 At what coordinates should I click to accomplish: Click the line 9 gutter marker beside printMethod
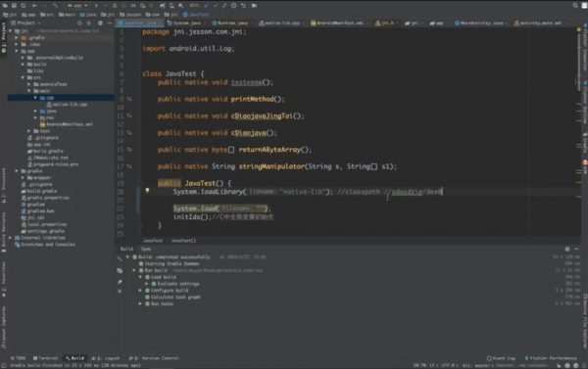tap(129, 99)
